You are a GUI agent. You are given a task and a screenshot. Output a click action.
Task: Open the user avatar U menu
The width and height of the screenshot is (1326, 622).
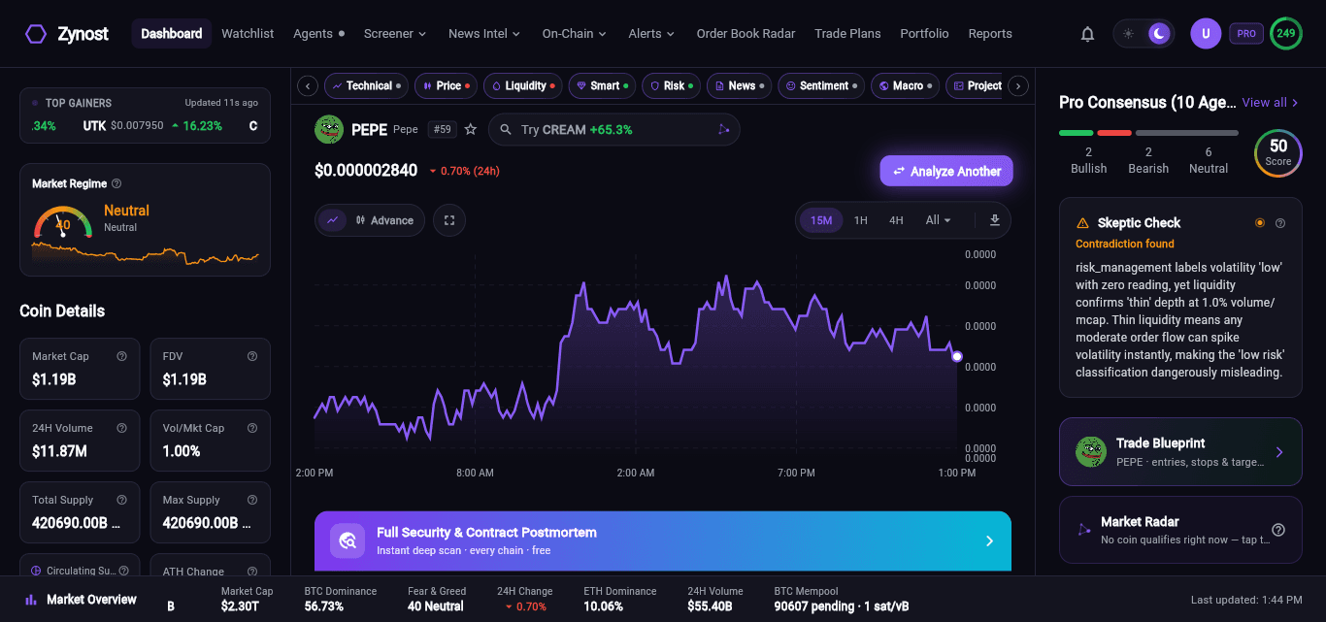pyautogui.click(x=1206, y=34)
